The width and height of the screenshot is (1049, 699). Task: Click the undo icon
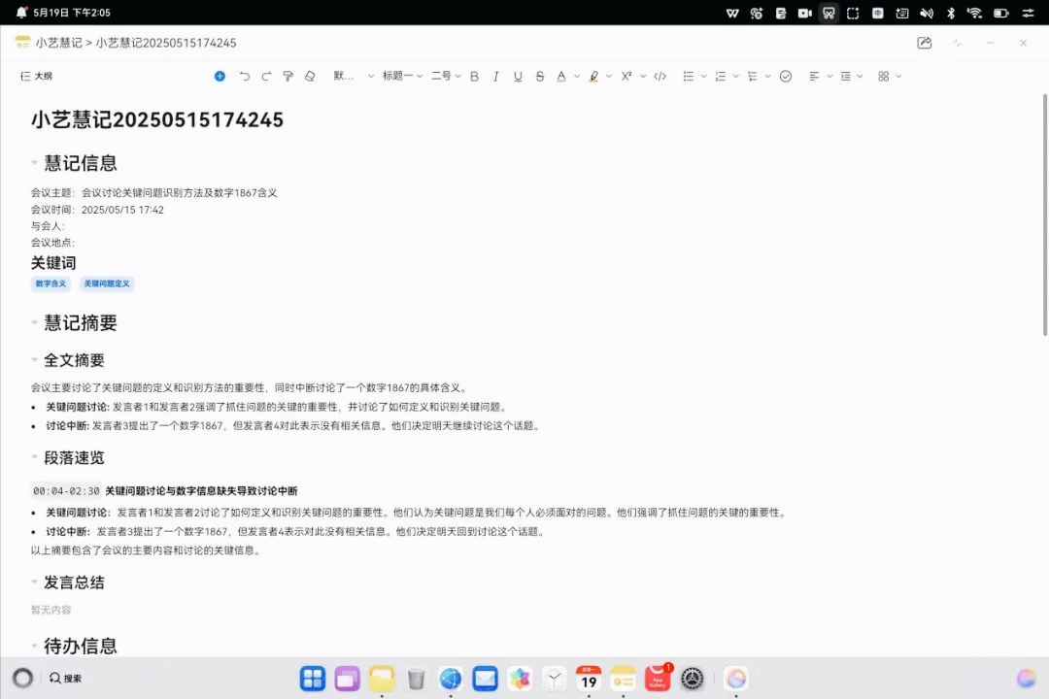tap(244, 76)
